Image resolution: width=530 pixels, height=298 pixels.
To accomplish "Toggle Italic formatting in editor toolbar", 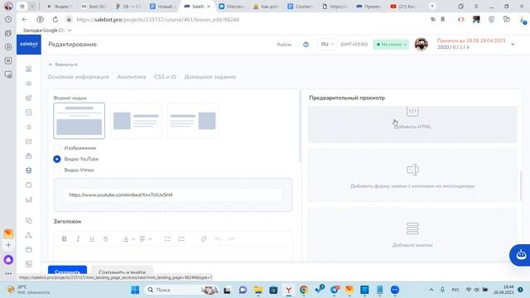I will (x=78, y=239).
